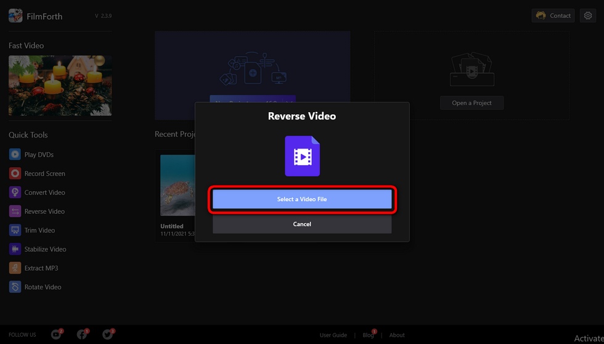Screen dimensions: 604x344
Task: Launch Stabilize Video icon
Action: coord(15,249)
